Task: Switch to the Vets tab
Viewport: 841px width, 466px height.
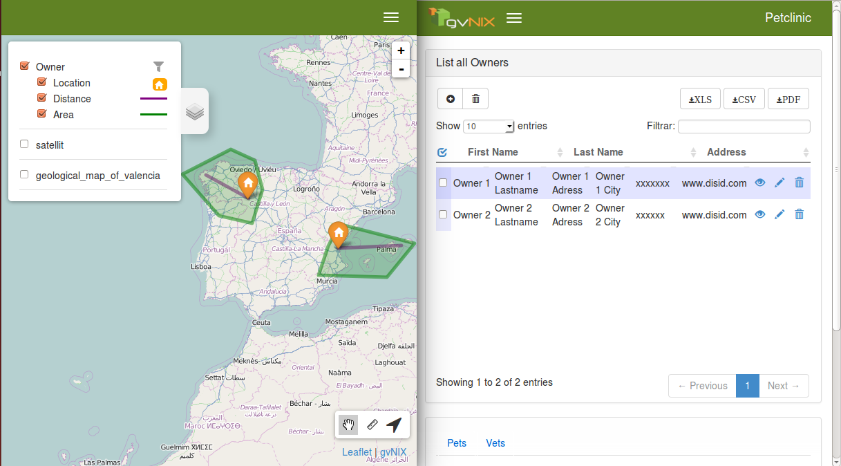Action: tap(495, 443)
